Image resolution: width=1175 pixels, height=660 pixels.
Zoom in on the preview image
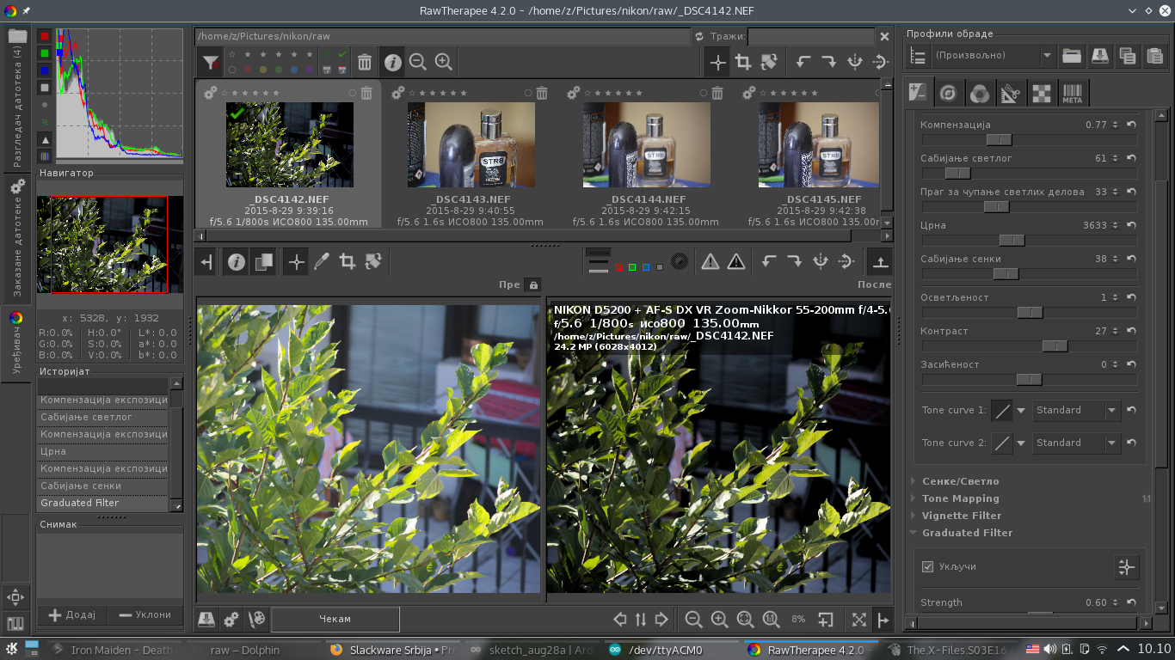(719, 620)
